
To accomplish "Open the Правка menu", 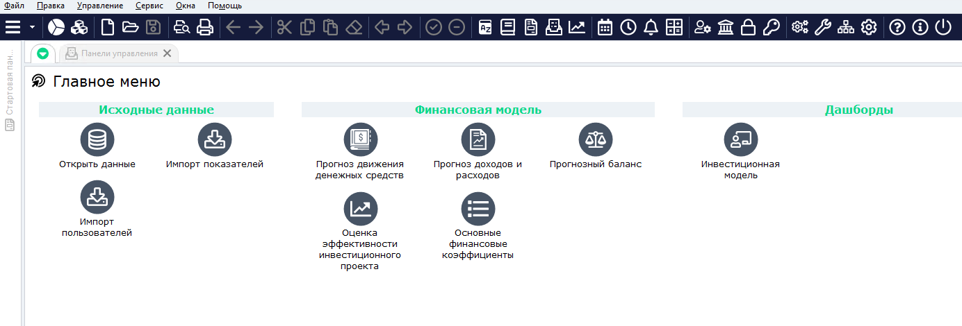I will [50, 6].
